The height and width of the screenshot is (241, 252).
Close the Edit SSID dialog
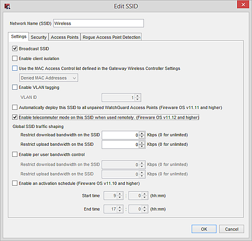pyautogui.click(x=243, y=5)
